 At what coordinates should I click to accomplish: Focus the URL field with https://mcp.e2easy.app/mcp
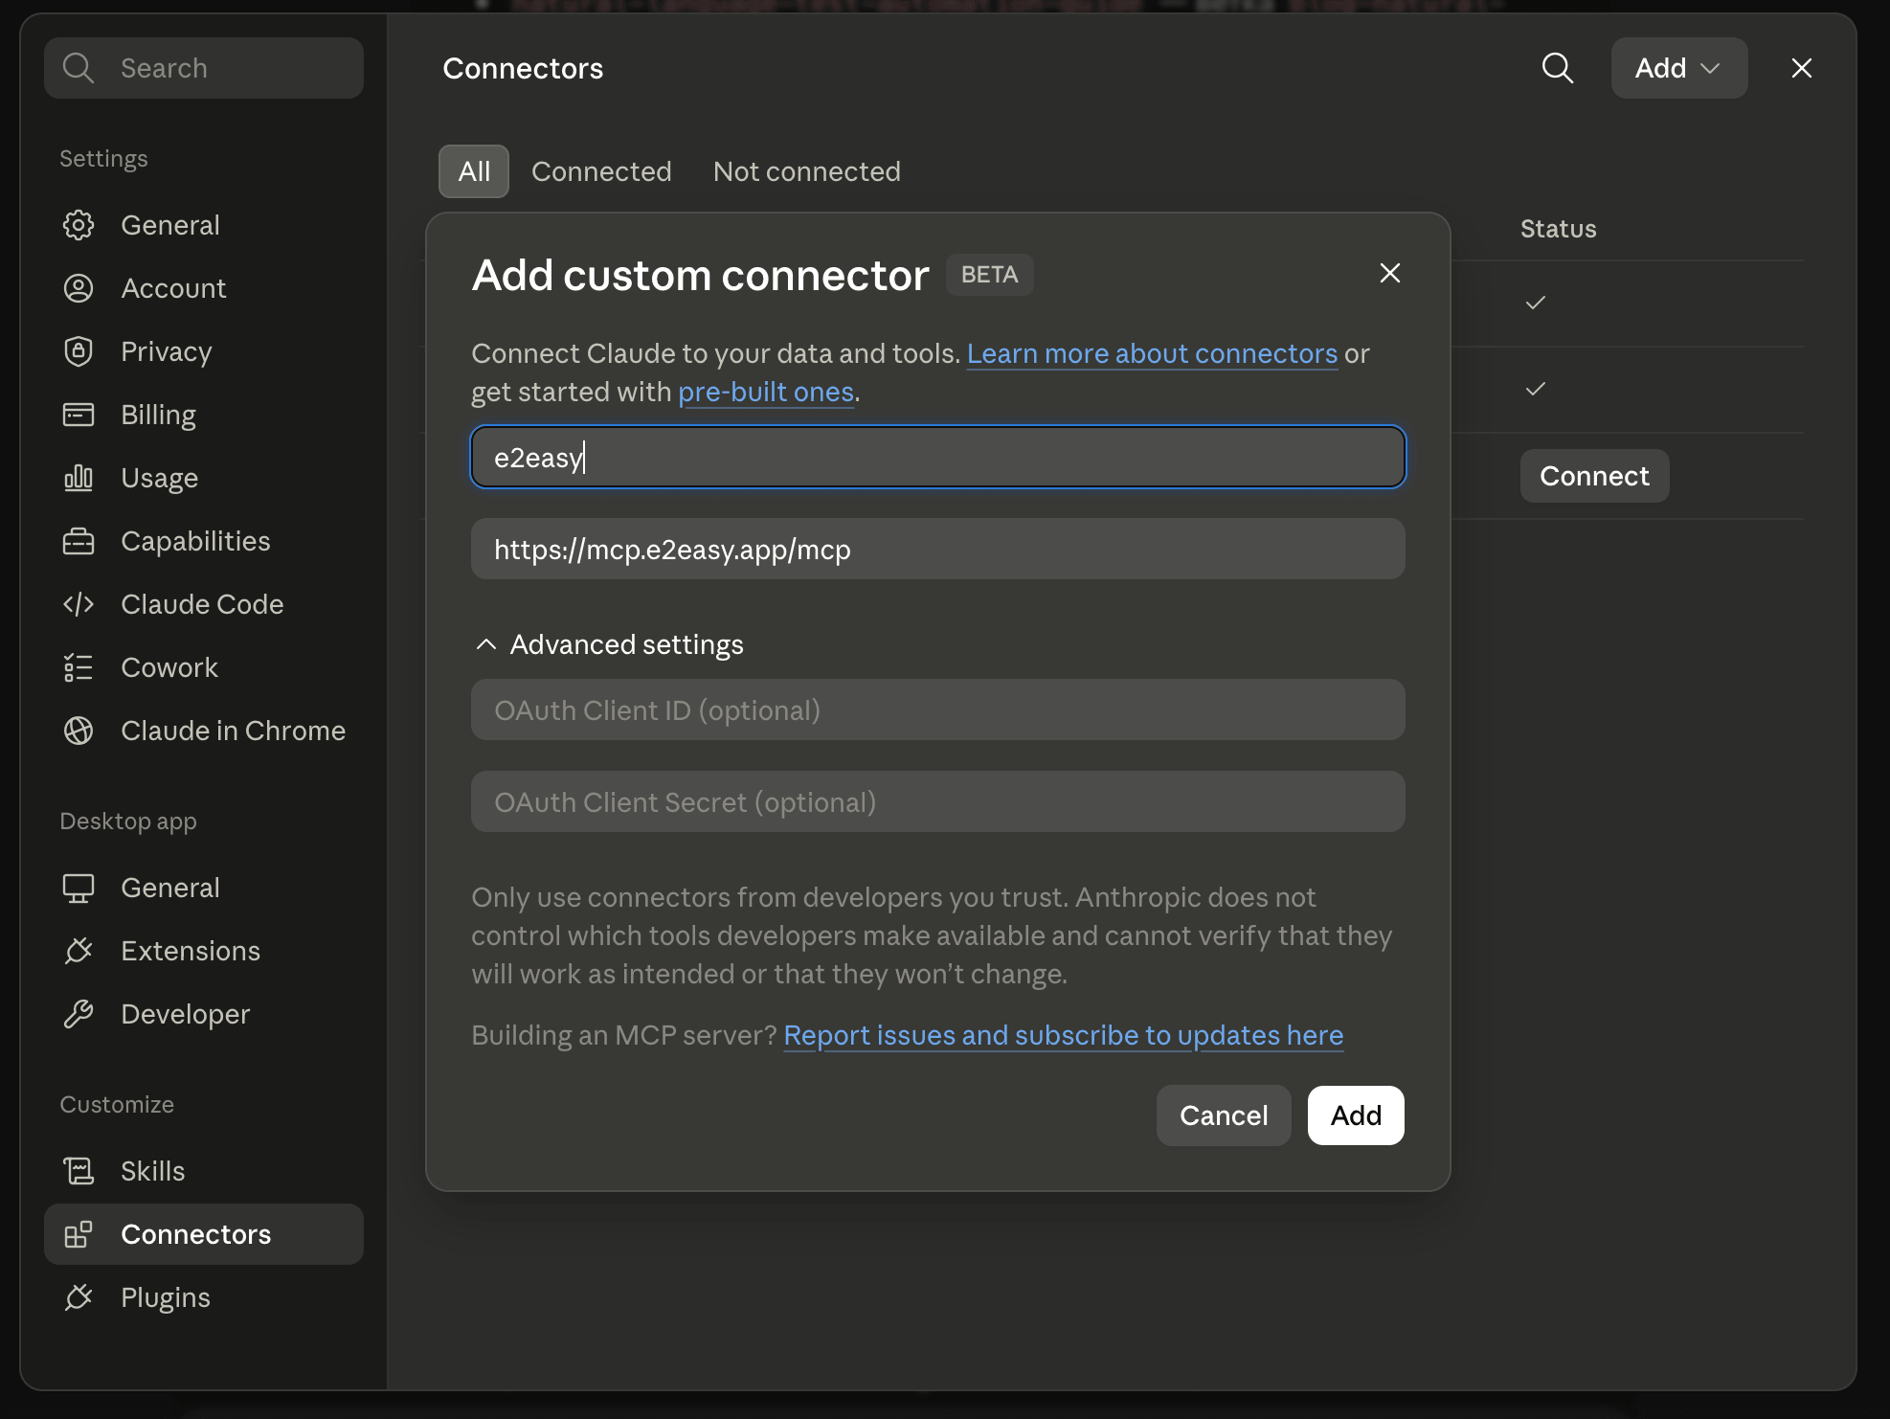click(938, 549)
